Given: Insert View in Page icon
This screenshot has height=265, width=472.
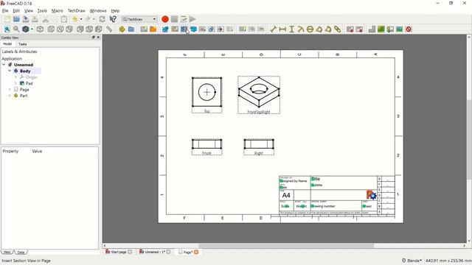Looking at the screenshot, I should pyautogui.click(x=165, y=29).
